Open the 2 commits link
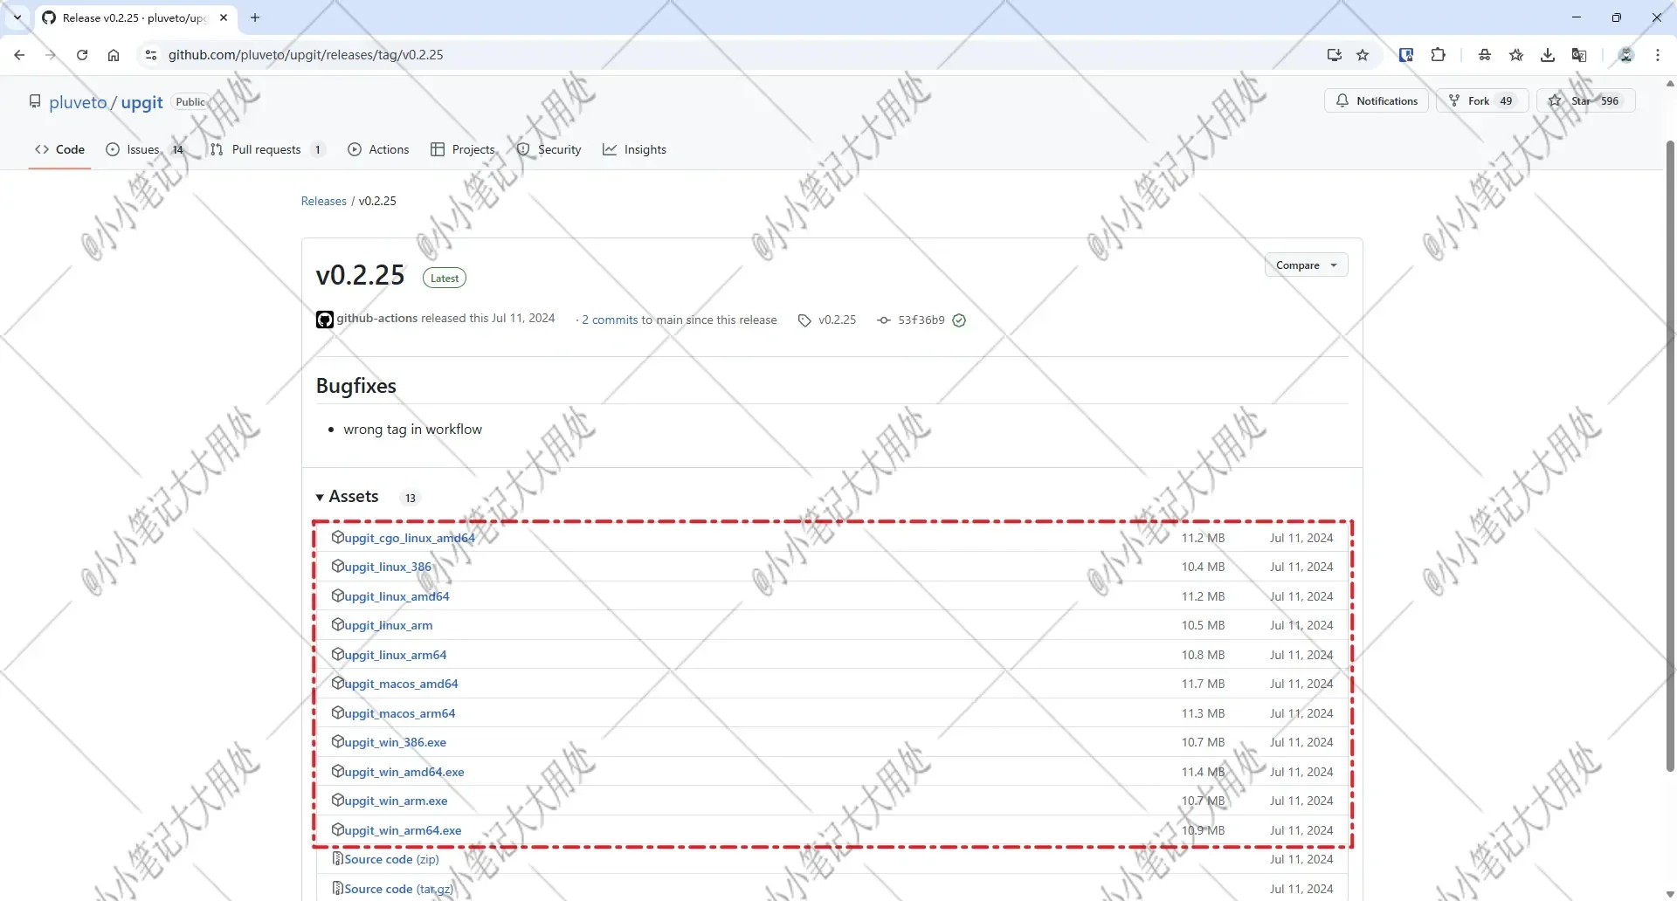Viewport: 1677px width, 901px height. click(x=610, y=320)
